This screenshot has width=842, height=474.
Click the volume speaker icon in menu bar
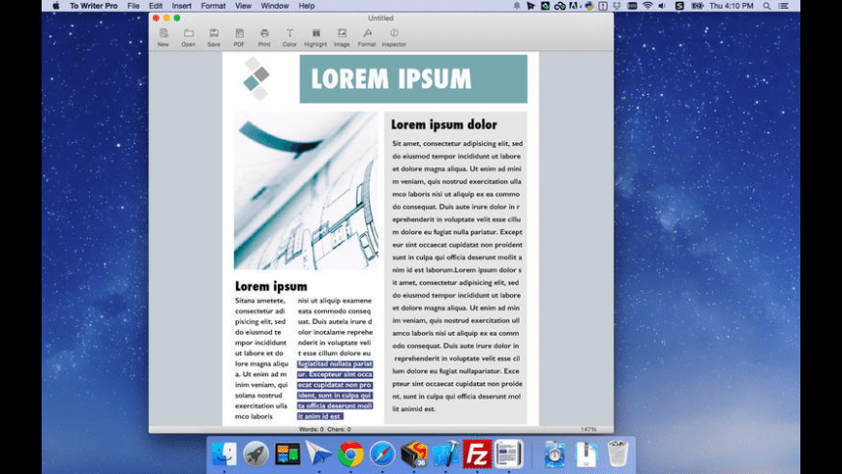click(662, 6)
